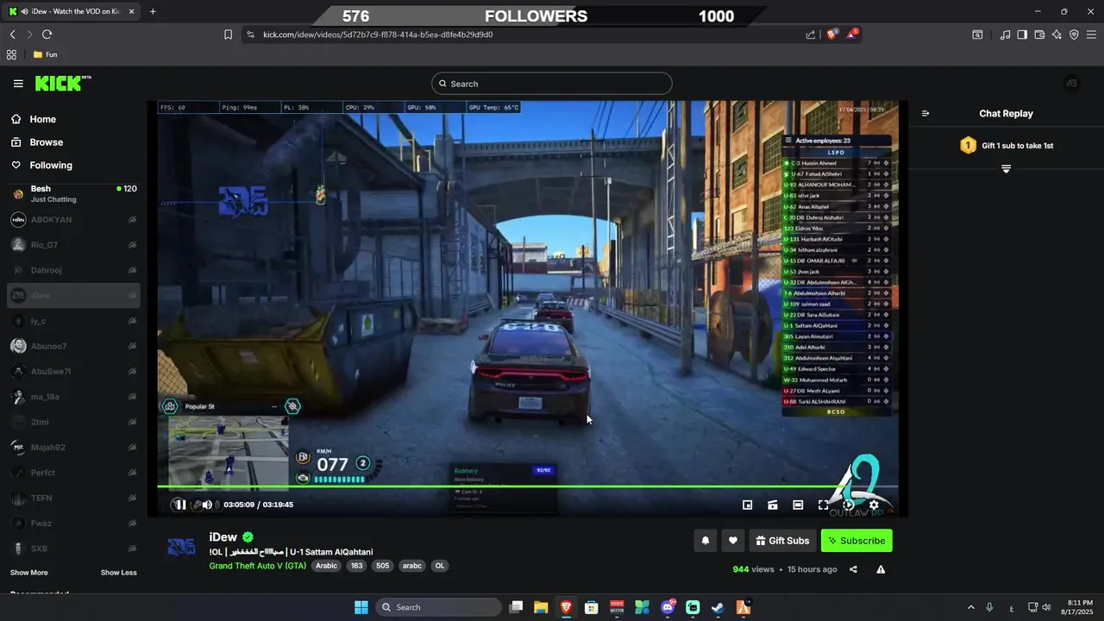
Task: Click the Gift Subs button
Action: point(782,541)
